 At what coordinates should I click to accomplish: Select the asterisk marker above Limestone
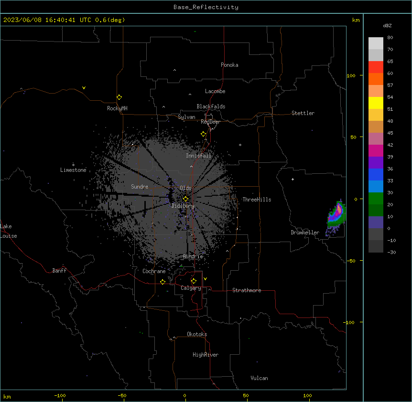[x=73, y=165]
